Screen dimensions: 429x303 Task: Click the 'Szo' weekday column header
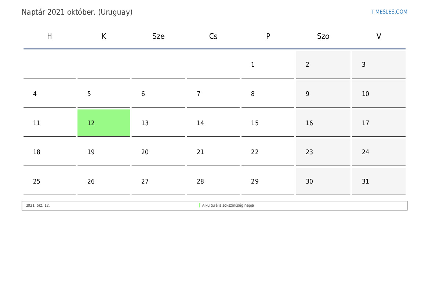click(x=323, y=36)
